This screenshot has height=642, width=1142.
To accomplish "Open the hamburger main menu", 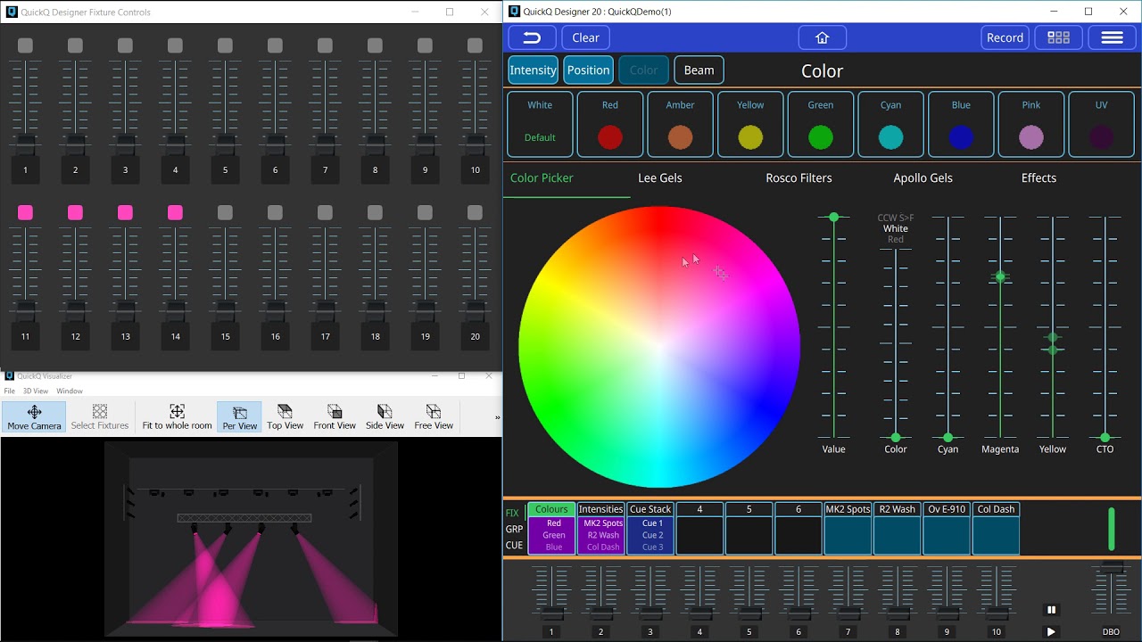I will tap(1112, 37).
